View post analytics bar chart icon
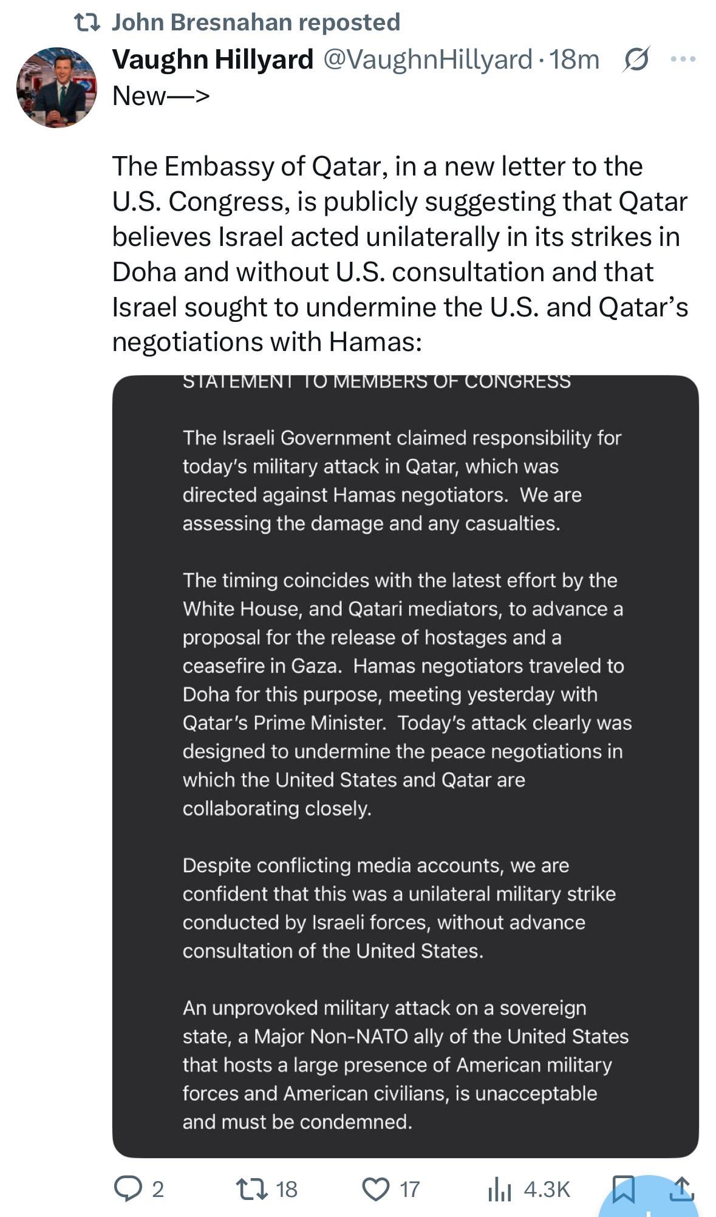The height and width of the screenshot is (1217, 716). [500, 1188]
